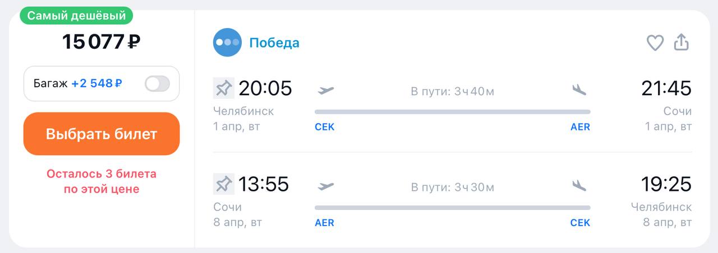Pin the 13:55 Sochi departure flight
The image size is (718, 253).
pos(224,184)
